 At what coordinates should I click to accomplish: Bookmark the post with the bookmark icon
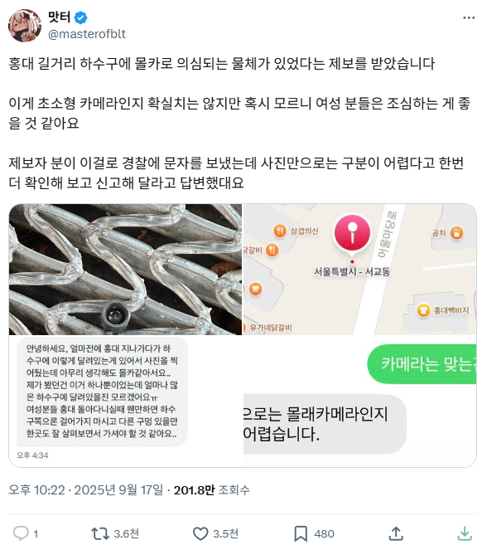tap(301, 534)
